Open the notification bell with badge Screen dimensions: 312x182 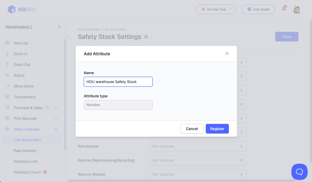click(284, 9)
